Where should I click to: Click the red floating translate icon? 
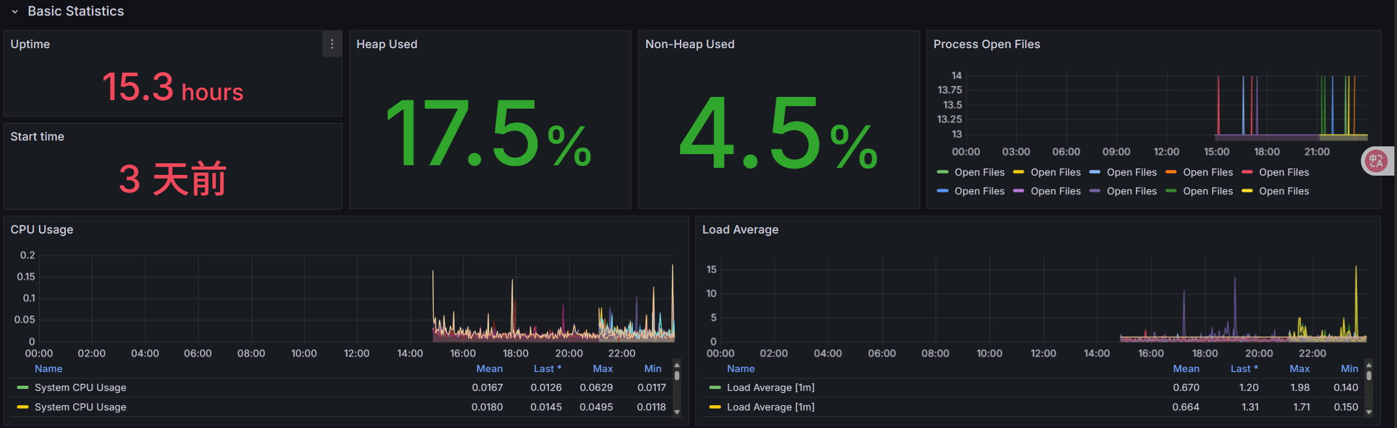(1376, 161)
